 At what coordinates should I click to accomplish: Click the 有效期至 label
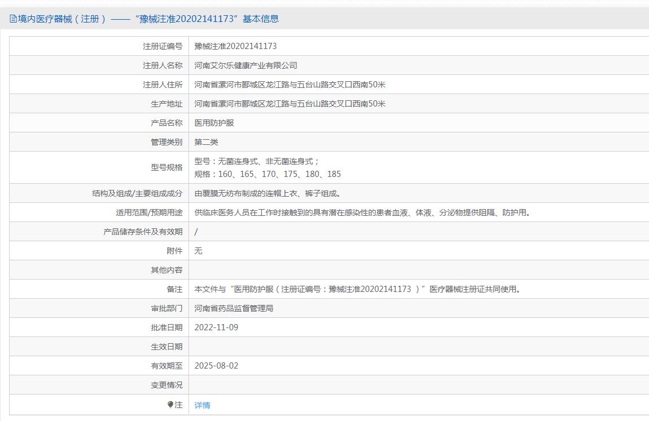click(166, 366)
